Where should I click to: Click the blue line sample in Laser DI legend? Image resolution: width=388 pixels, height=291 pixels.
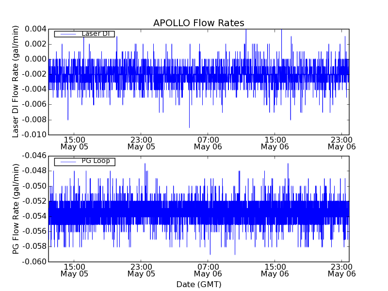point(67,34)
